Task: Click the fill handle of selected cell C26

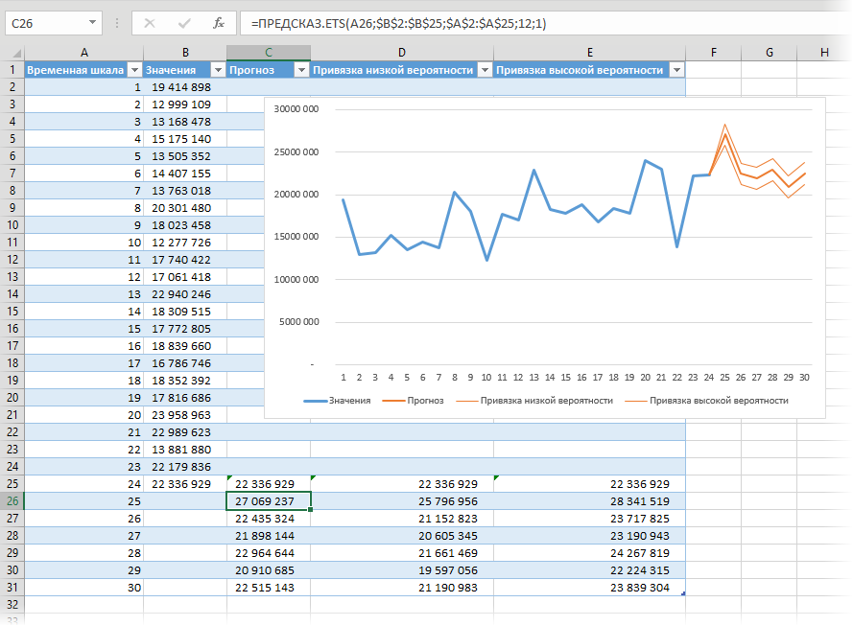Action: [310, 509]
